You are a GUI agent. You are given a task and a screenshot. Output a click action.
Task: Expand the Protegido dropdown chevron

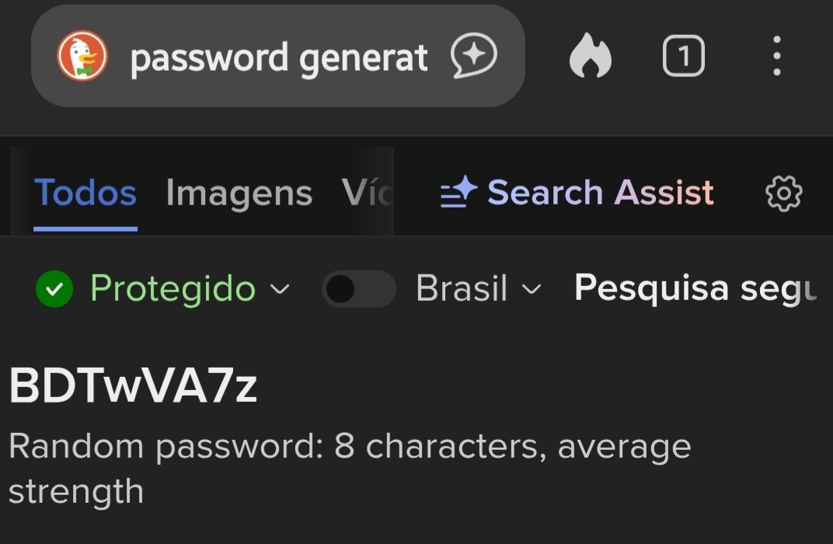point(279,290)
